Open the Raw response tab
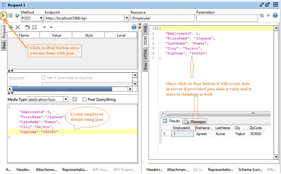This screenshot has height=174, width=281. (145, 66)
